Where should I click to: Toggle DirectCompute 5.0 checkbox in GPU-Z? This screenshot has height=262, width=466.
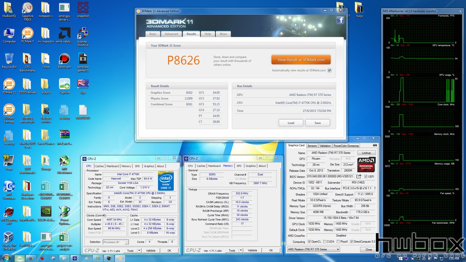coord(351,242)
